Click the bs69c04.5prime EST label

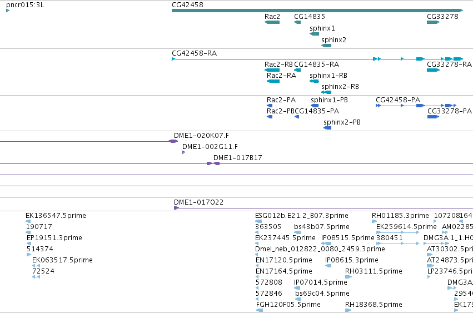(322, 294)
